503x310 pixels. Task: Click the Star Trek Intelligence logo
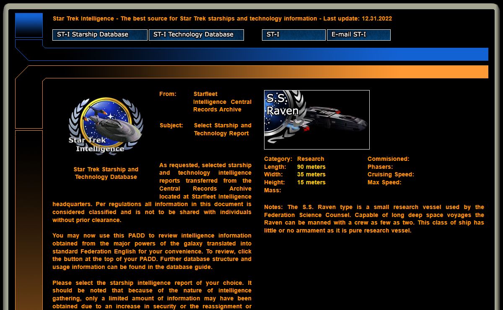[106, 127]
